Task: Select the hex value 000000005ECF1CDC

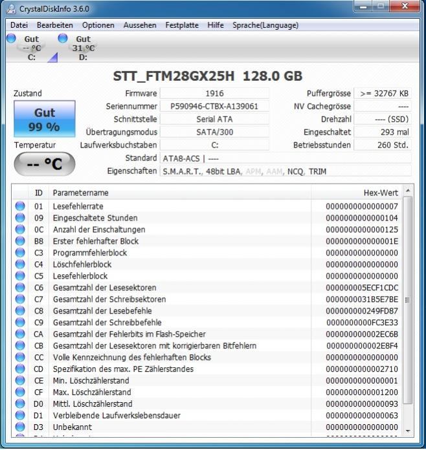Action: pos(362,288)
